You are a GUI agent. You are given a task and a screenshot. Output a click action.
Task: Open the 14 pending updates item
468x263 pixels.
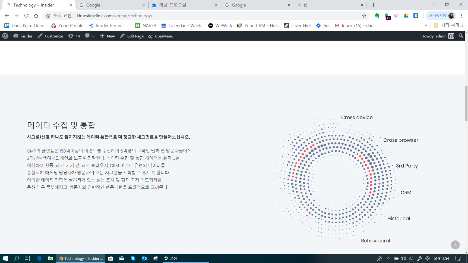click(74, 36)
